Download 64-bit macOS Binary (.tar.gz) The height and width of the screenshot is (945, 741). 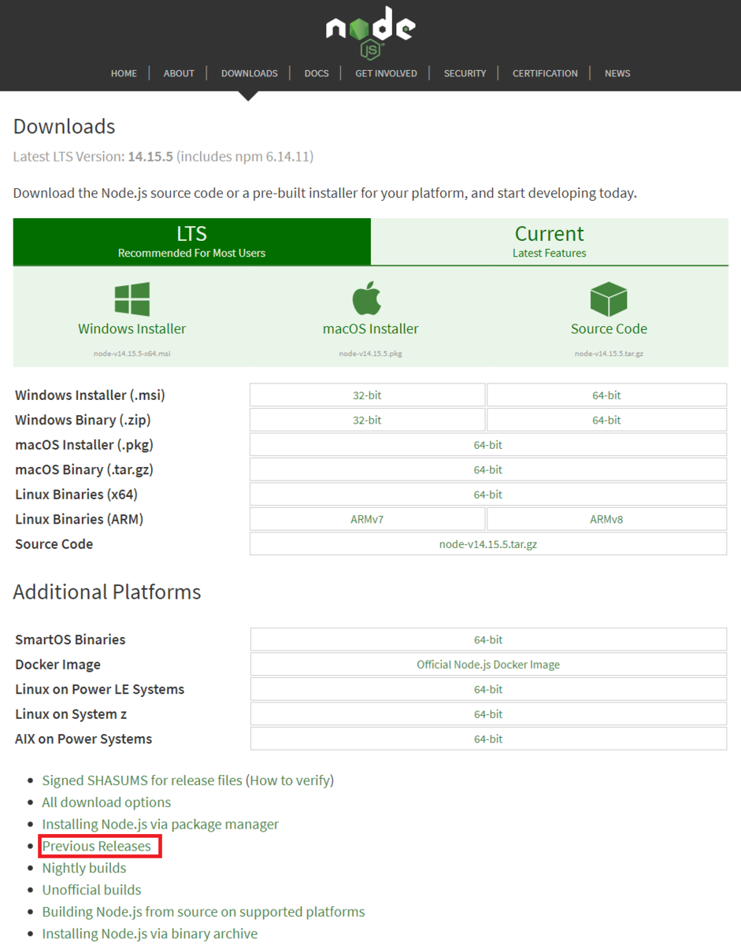pyautogui.click(x=488, y=469)
